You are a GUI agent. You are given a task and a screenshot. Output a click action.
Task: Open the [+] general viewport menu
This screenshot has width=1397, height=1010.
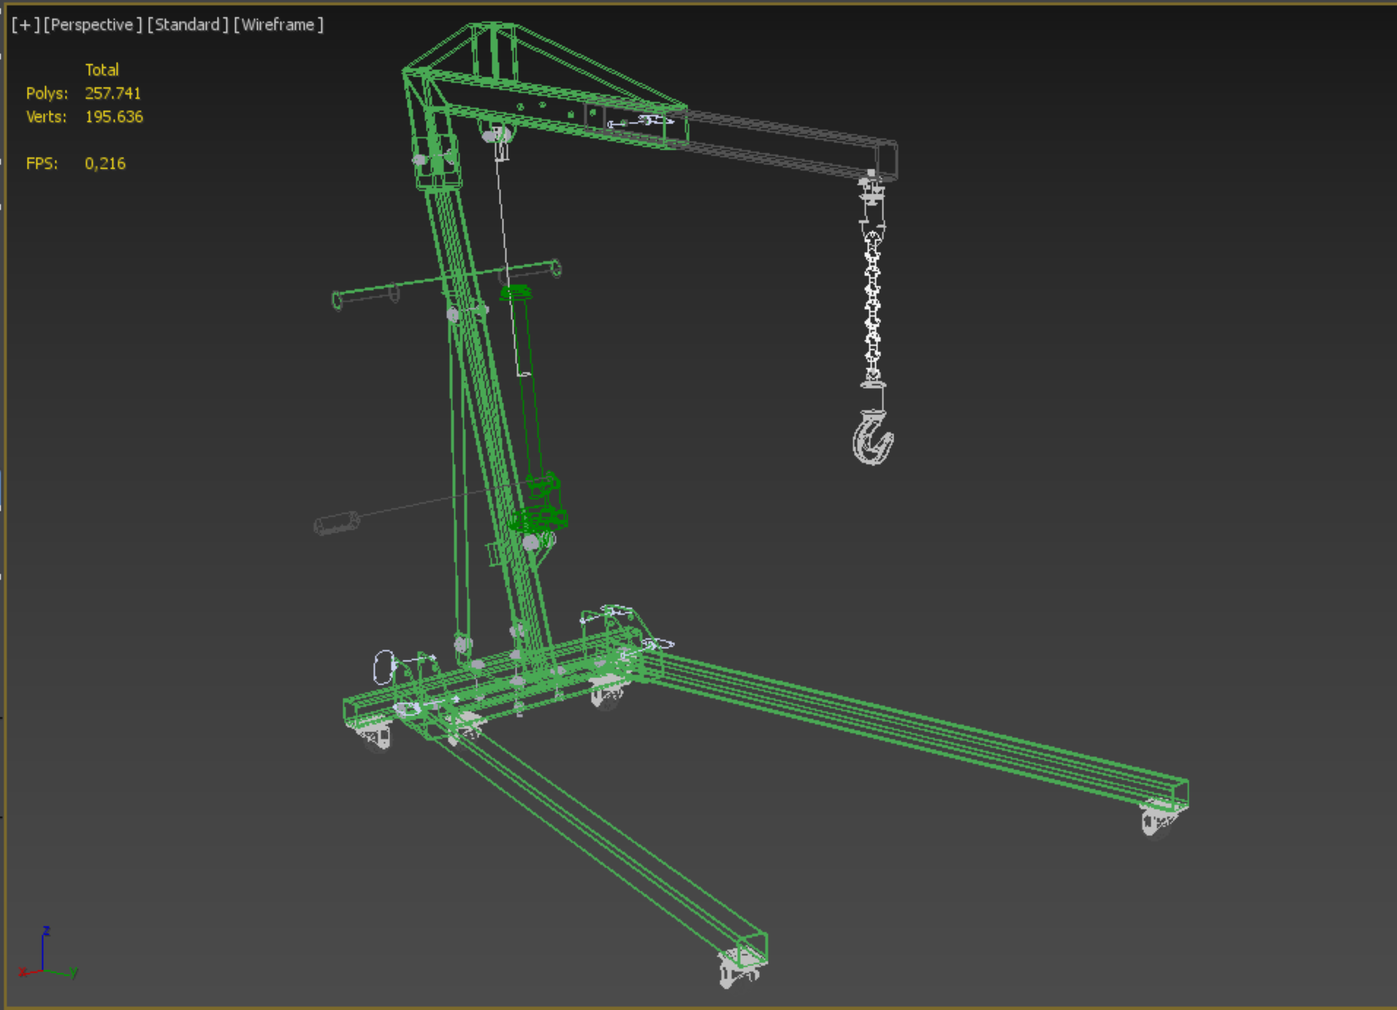tap(25, 25)
